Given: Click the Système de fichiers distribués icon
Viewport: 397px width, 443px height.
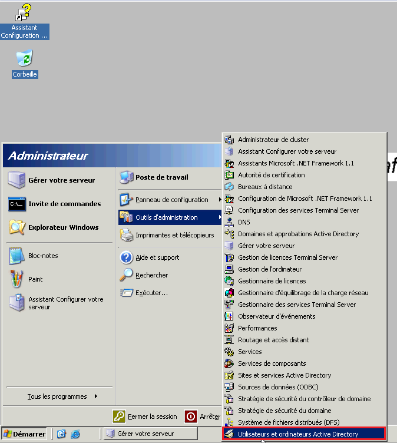Looking at the screenshot, I should (x=229, y=422).
